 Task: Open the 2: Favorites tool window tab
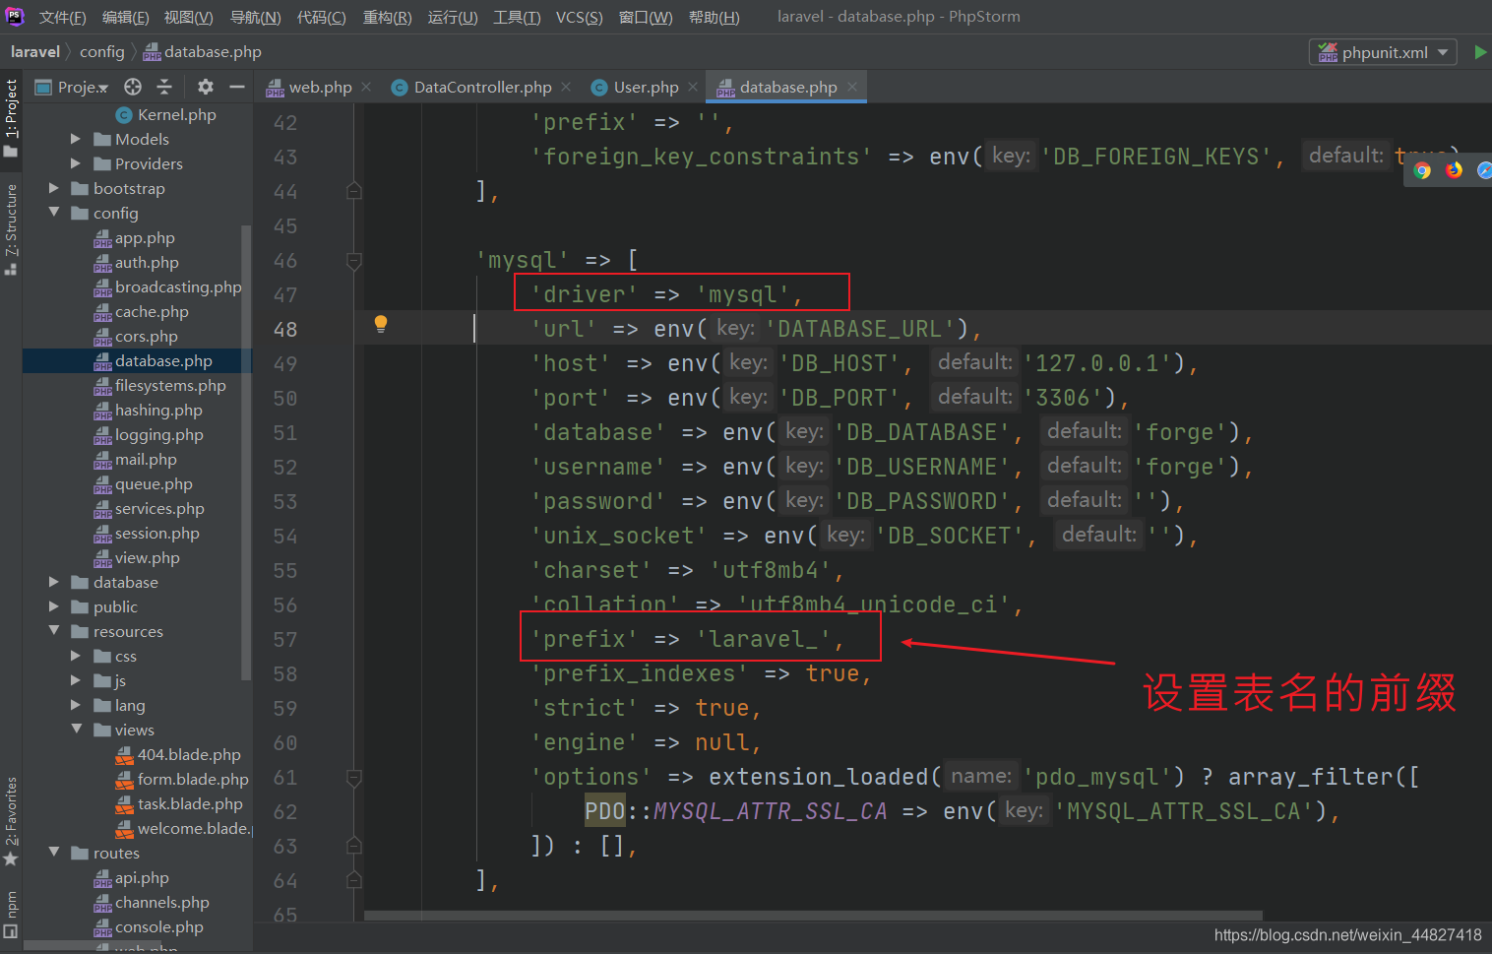pos(11,822)
